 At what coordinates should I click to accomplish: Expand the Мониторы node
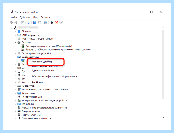(x=15, y=104)
